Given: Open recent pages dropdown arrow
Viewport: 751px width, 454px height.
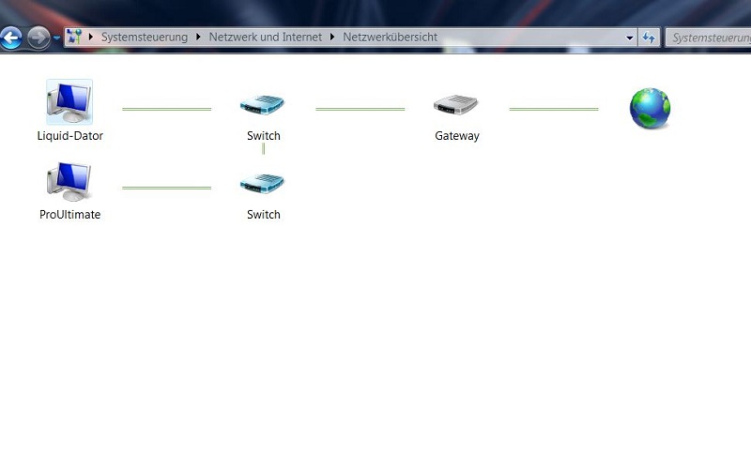Looking at the screenshot, I should (56, 38).
